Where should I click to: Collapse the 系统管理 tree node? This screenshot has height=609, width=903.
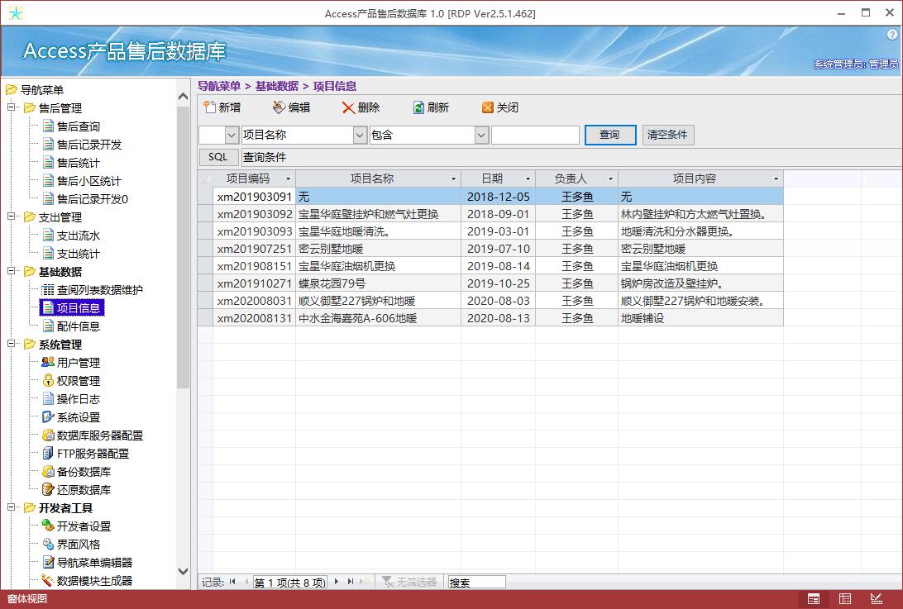(x=11, y=344)
